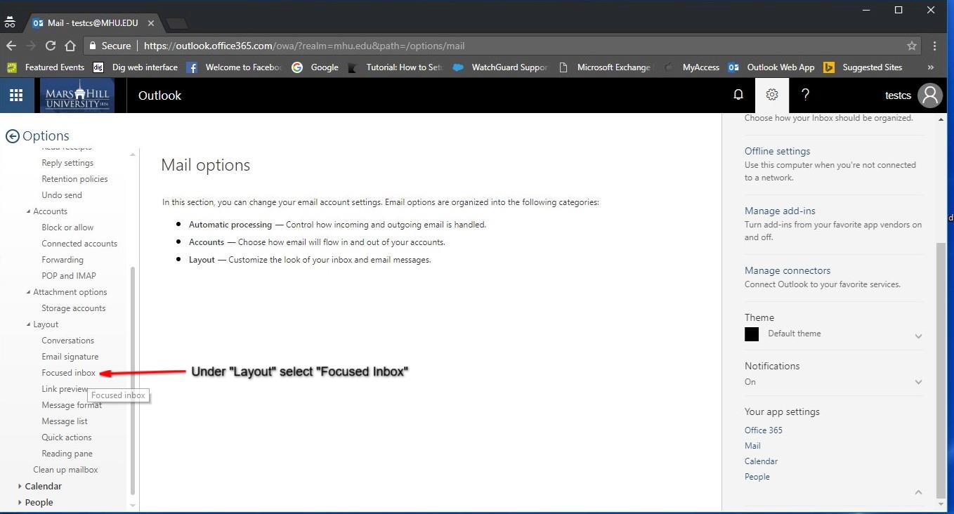Click the browser back arrow
954x514 pixels.
[x=11, y=46]
